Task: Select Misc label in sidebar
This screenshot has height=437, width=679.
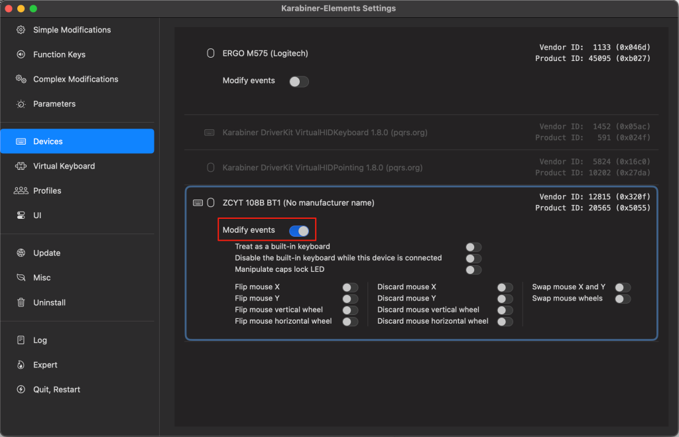Action: (x=42, y=278)
